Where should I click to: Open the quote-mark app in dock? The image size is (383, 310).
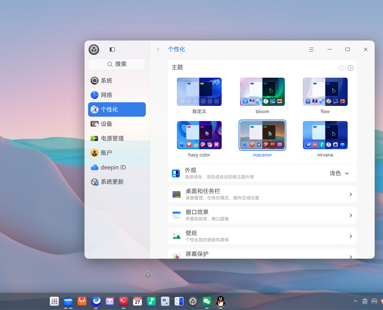[165, 301]
